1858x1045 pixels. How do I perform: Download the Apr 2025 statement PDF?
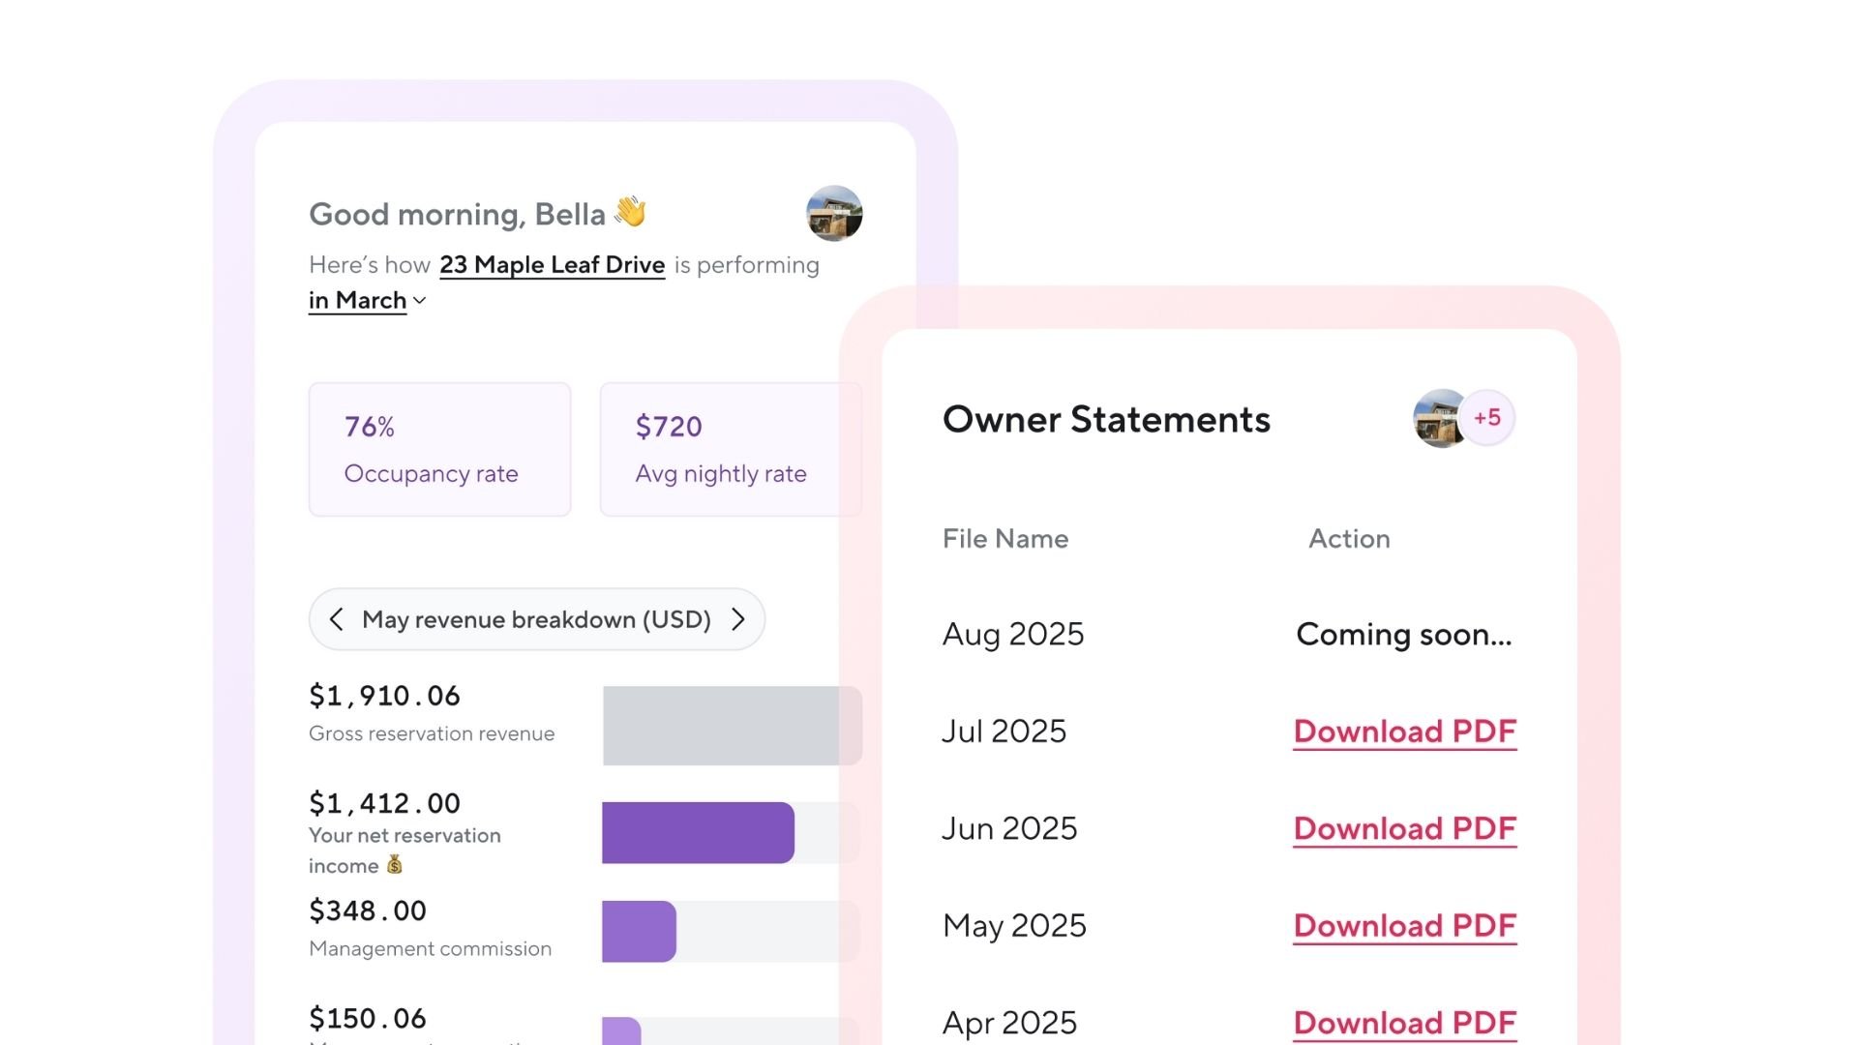tap(1404, 1023)
